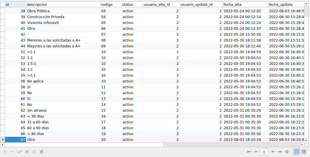
Task: Select the row marker for record 67
Action: click(3, 140)
